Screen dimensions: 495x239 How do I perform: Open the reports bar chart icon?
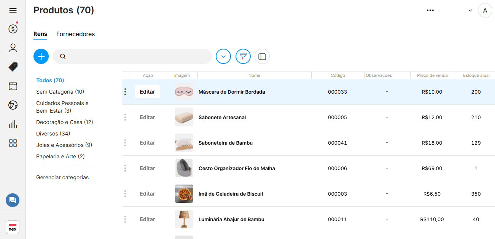13,124
